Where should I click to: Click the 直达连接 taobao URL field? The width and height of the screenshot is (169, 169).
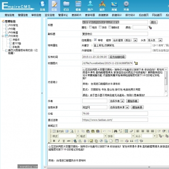pyautogui.click(x=115, y=120)
